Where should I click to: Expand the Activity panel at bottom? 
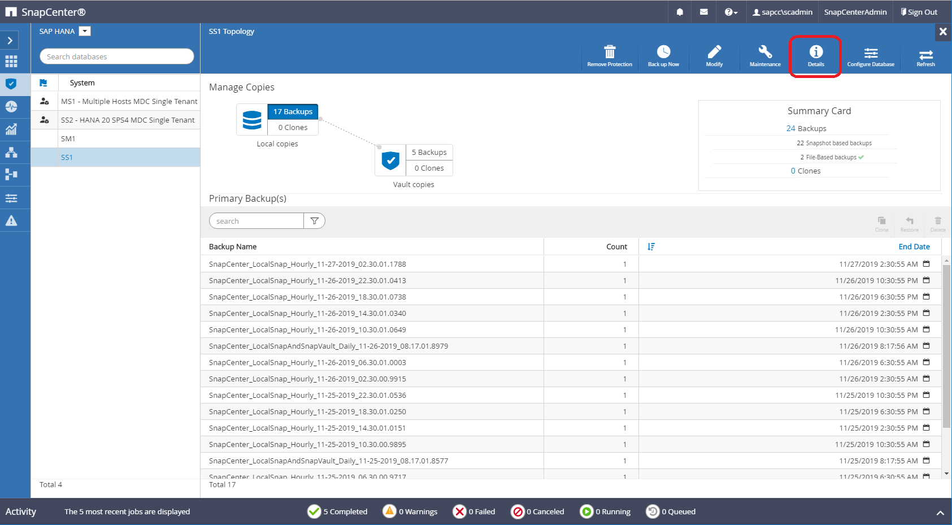click(940, 513)
